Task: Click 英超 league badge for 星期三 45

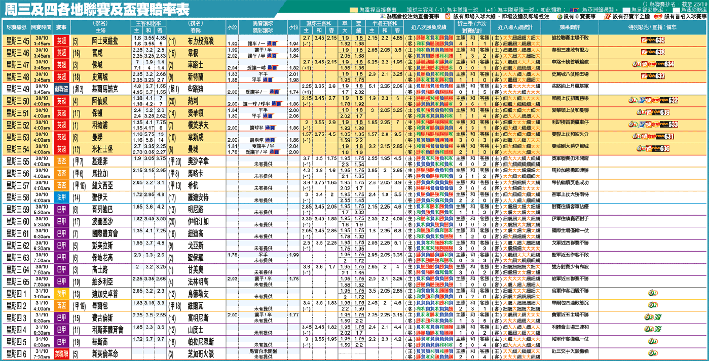Action: [x=61, y=40]
